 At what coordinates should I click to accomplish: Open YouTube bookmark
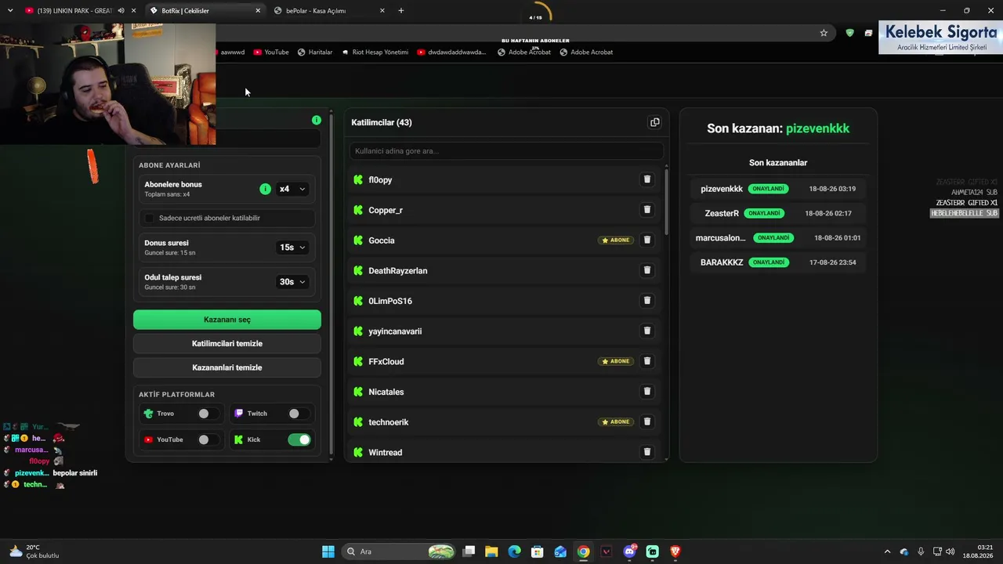tap(270, 52)
